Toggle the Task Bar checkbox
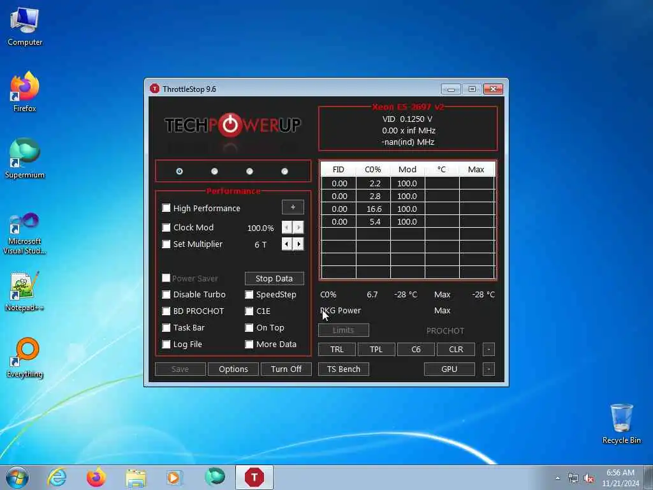This screenshot has height=490, width=653. tap(166, 327)
